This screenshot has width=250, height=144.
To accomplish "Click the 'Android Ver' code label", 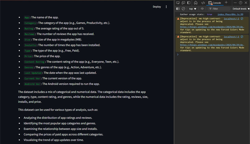I will pyautogui.click(x=32, y=84).
